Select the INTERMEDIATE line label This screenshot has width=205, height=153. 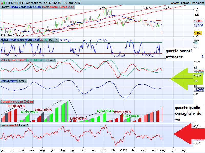[36, 60]
